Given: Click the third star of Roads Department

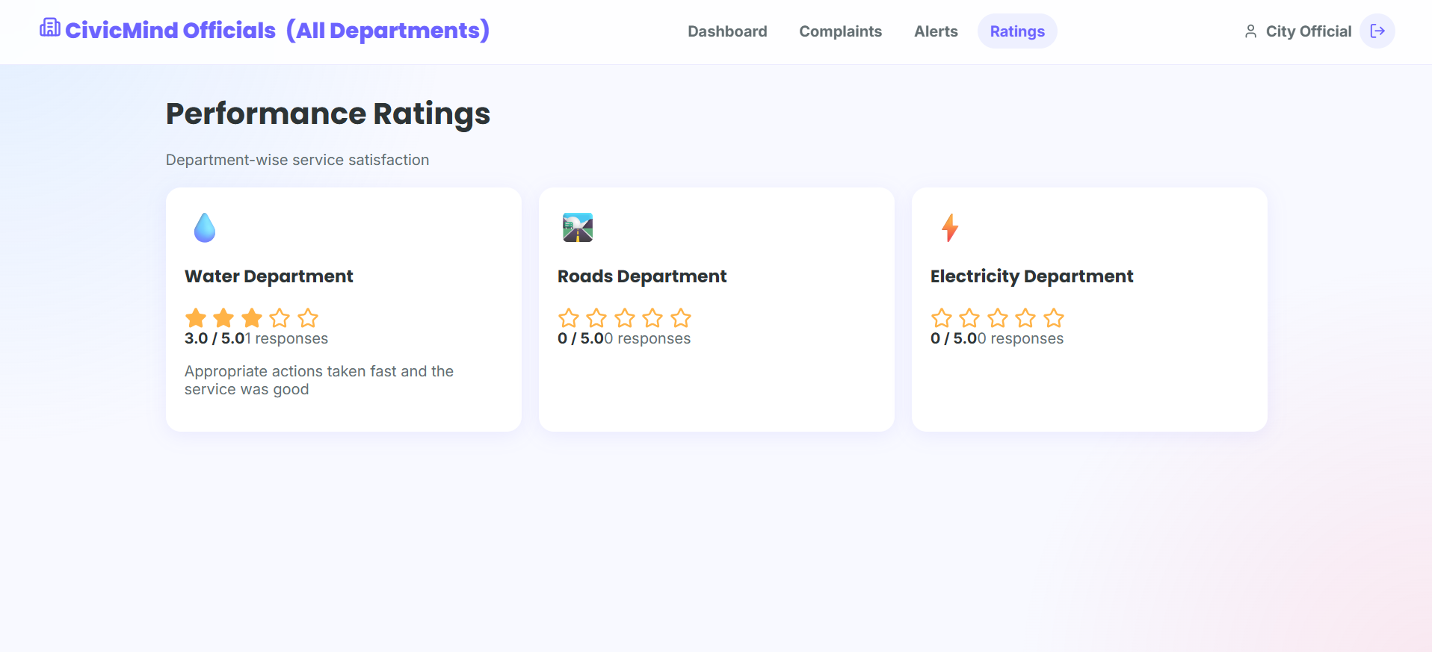Looking at the screenshot, I should (625, 318).
